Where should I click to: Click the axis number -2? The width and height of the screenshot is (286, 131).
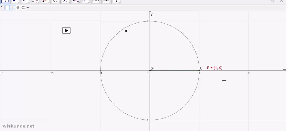click(x=52, y=73)
